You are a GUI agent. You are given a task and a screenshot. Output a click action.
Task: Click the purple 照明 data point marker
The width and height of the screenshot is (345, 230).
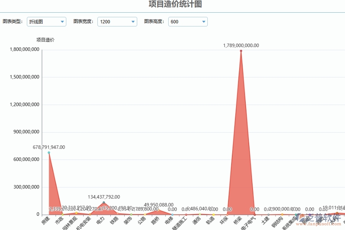[310, 214]
